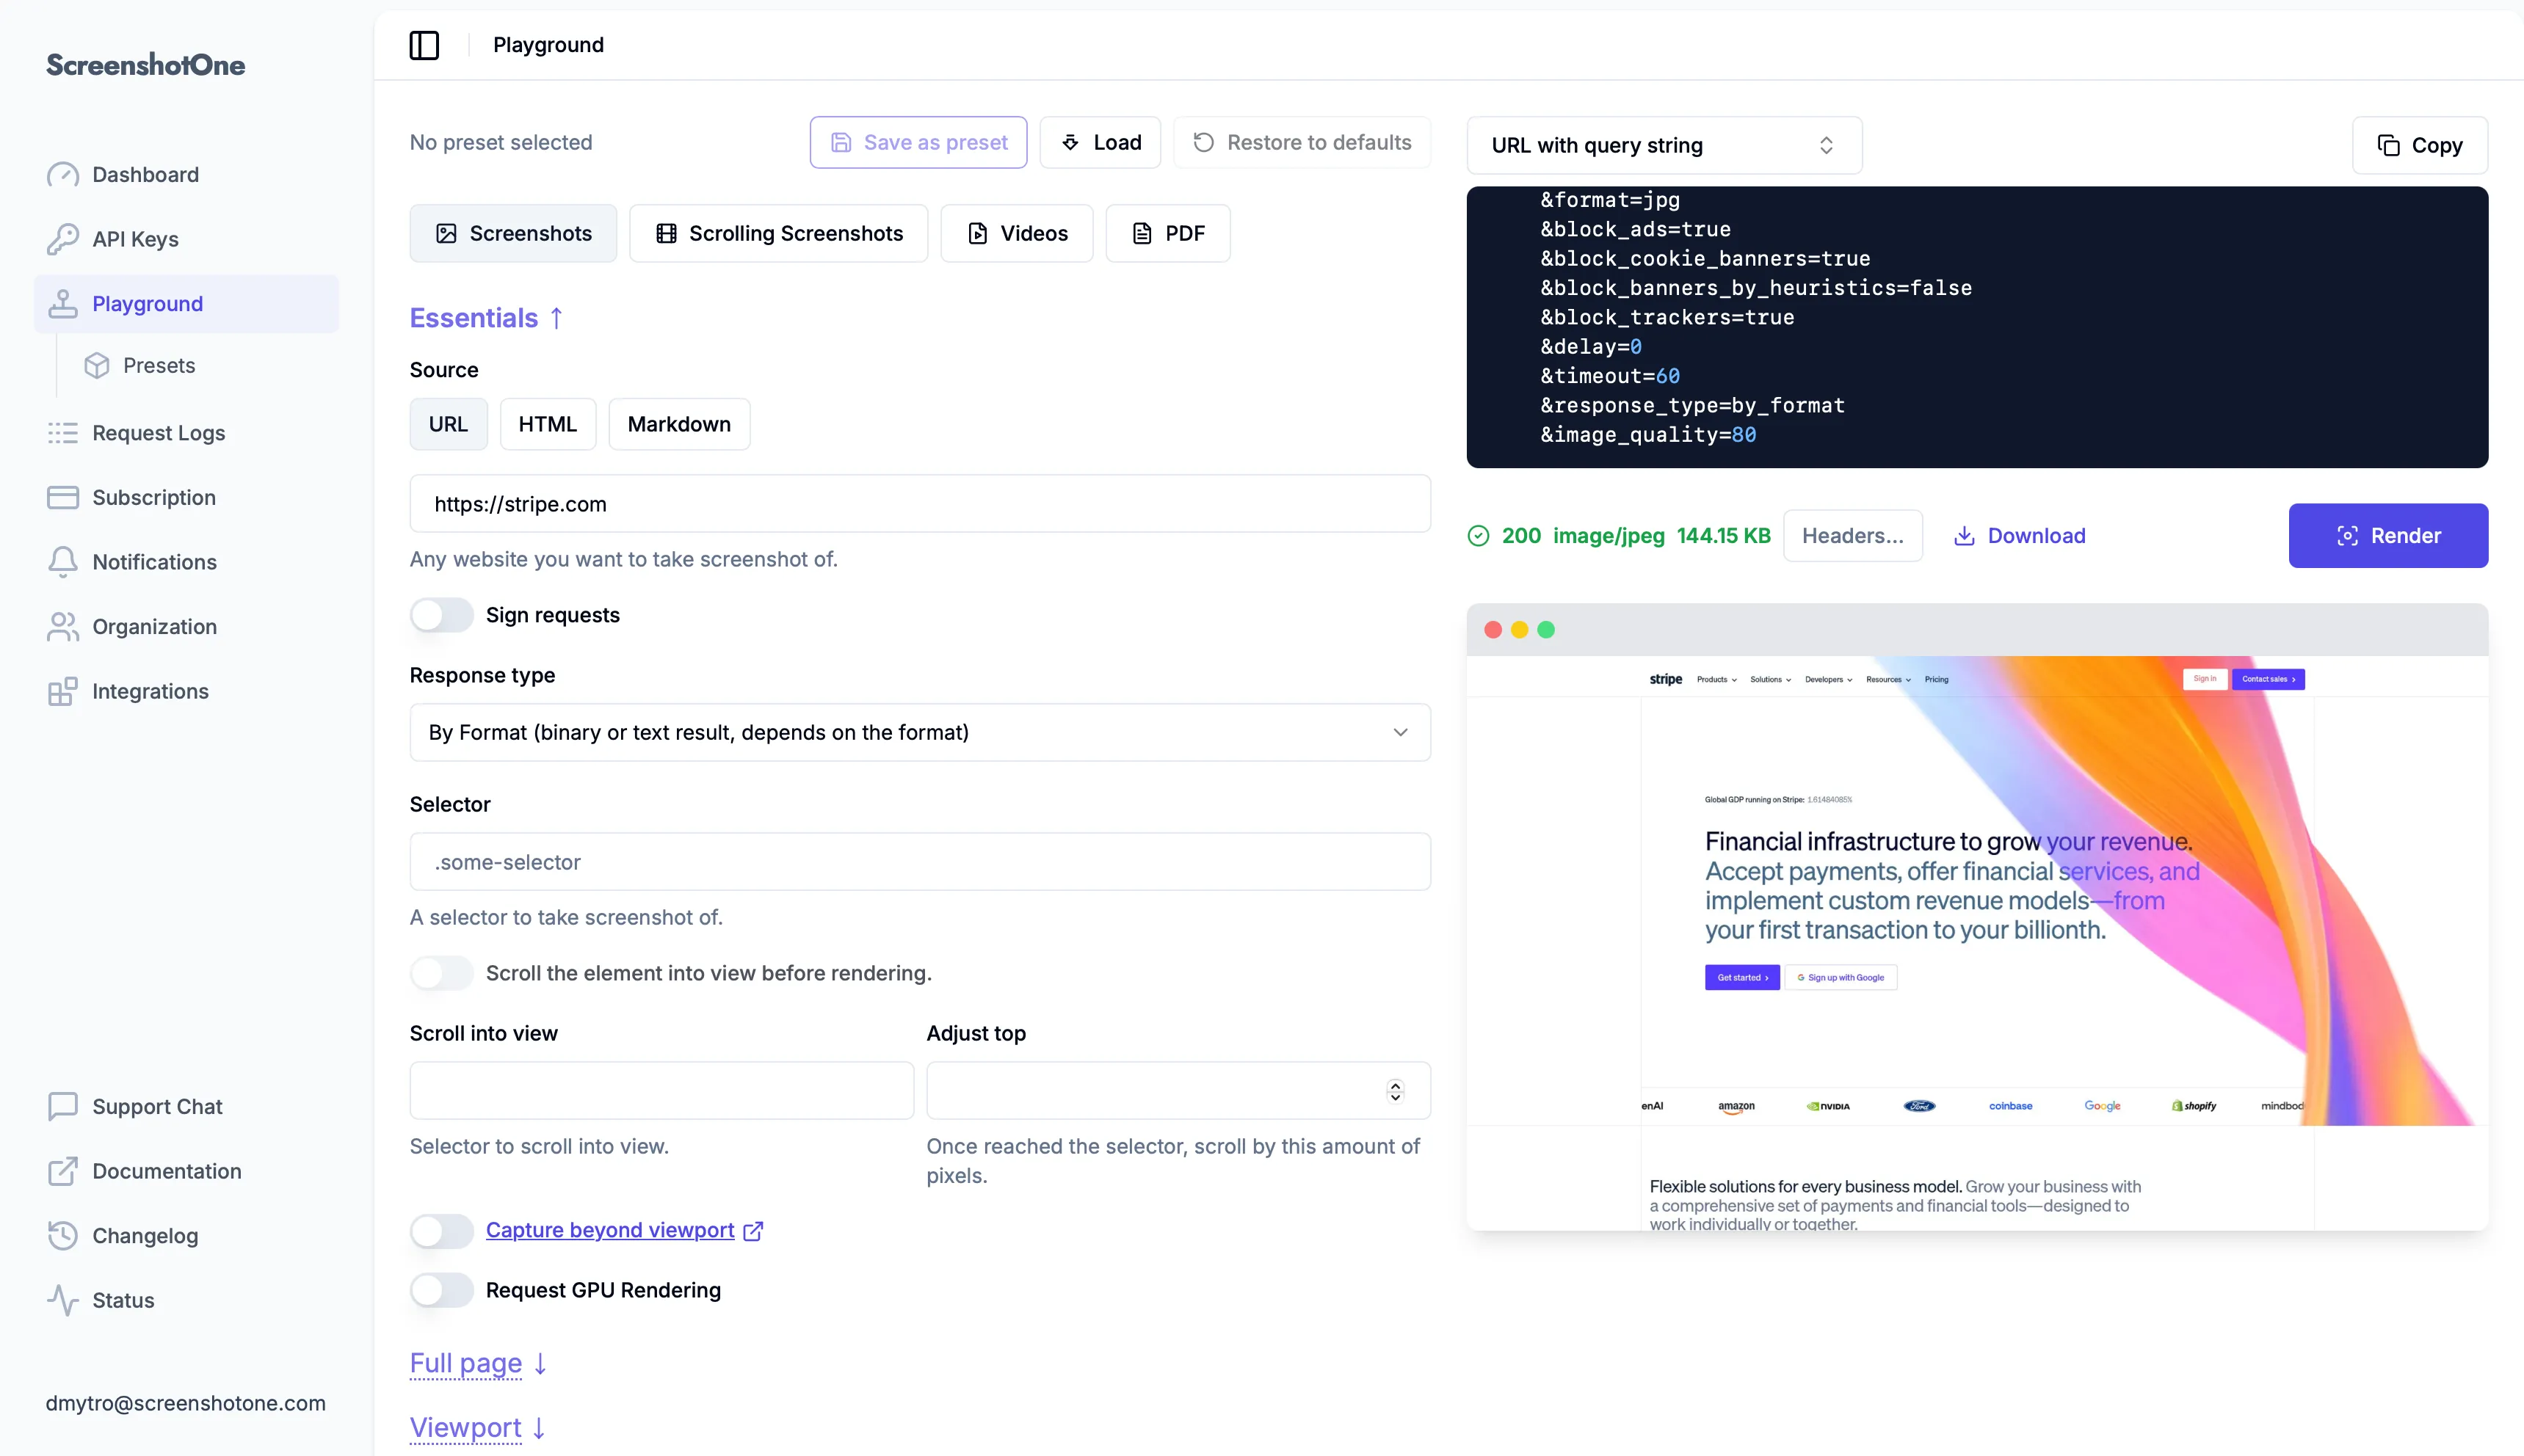Check Status via the activity icon
Image resolution: width=2524 pixels, height=1456 pixels.
62,1300
